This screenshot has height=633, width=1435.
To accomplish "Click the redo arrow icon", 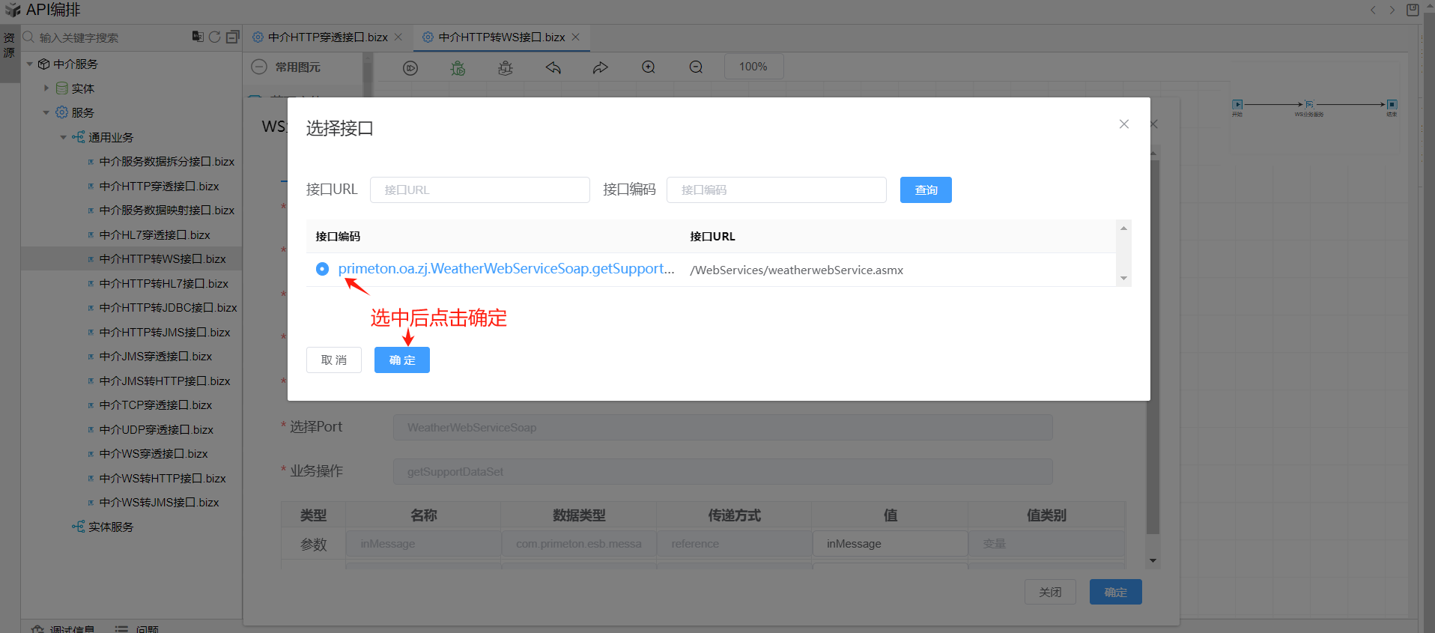I will pyautogui.click(x=601, y=68).
